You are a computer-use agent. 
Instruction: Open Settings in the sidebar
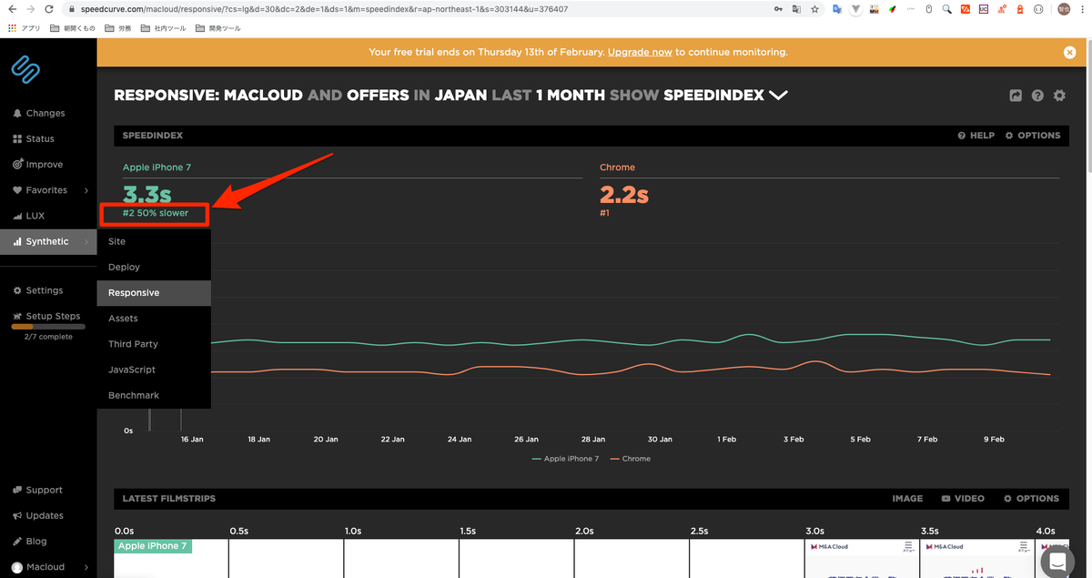click(x=38, y=290)
